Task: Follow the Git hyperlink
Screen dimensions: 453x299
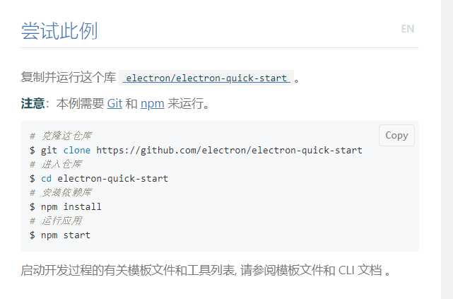Action: point(114,103)
